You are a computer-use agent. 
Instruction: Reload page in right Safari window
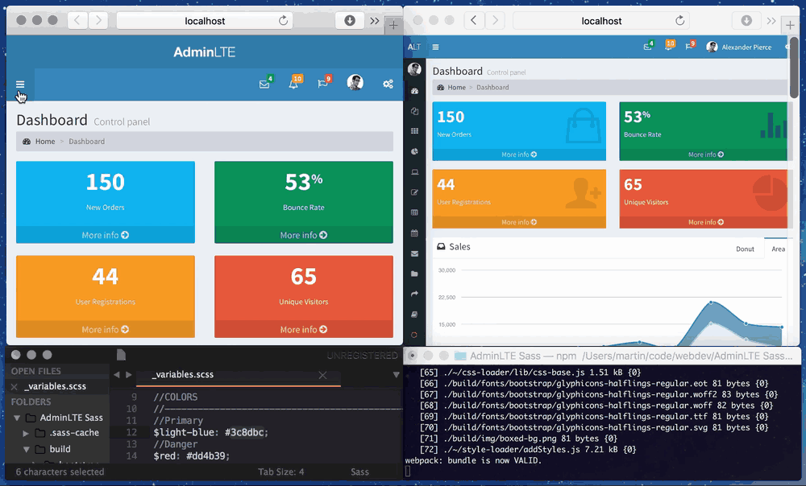pyautogui.click(x=680, y=21)
